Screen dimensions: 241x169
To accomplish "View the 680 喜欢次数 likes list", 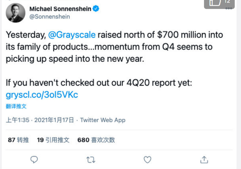I will click(96, 140).
